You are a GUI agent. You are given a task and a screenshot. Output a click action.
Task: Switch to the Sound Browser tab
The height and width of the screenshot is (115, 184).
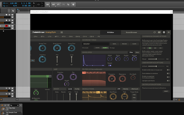pyautogui.click(x=131, y=32)
